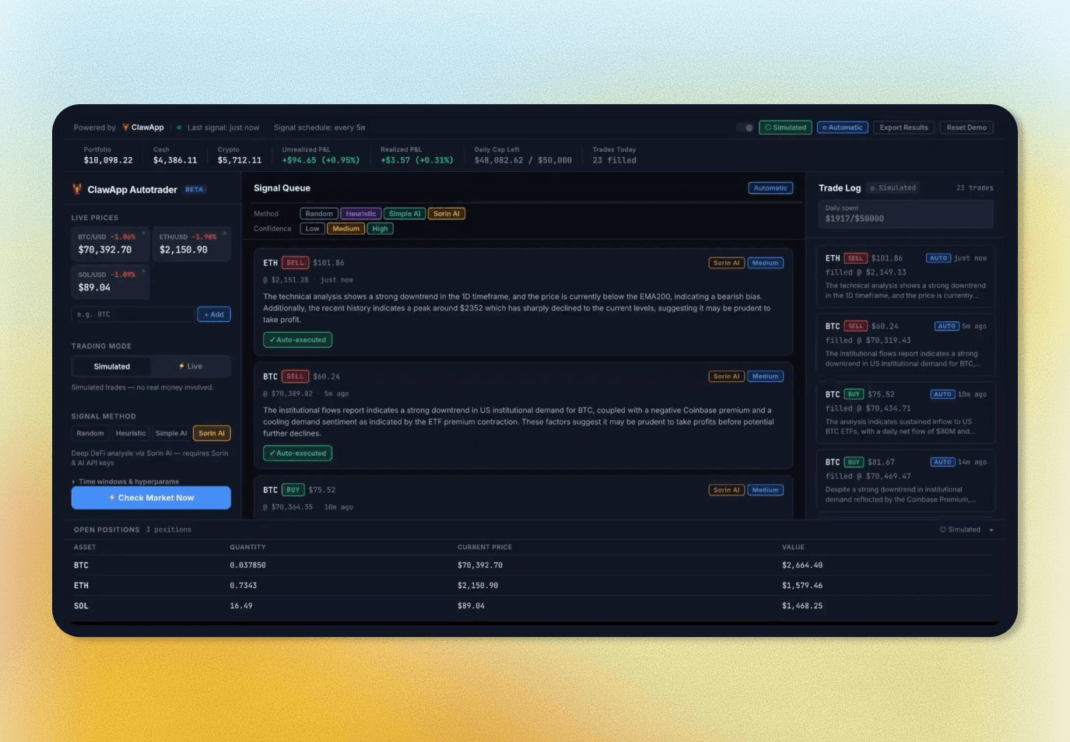Click the Export Results button

click(x=903, y=128)
